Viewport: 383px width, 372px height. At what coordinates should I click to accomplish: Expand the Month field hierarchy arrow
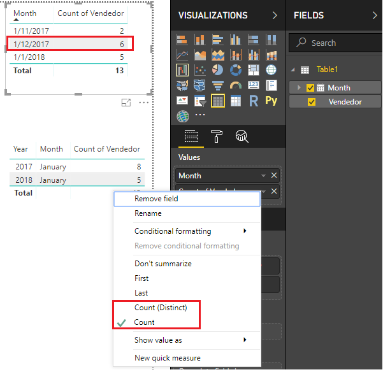coord(300,88)
